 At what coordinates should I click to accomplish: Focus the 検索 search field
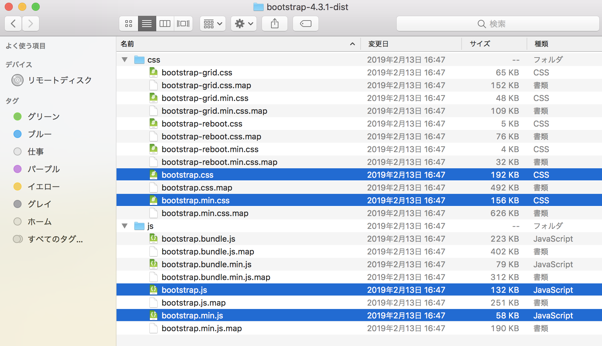point(498,24)
